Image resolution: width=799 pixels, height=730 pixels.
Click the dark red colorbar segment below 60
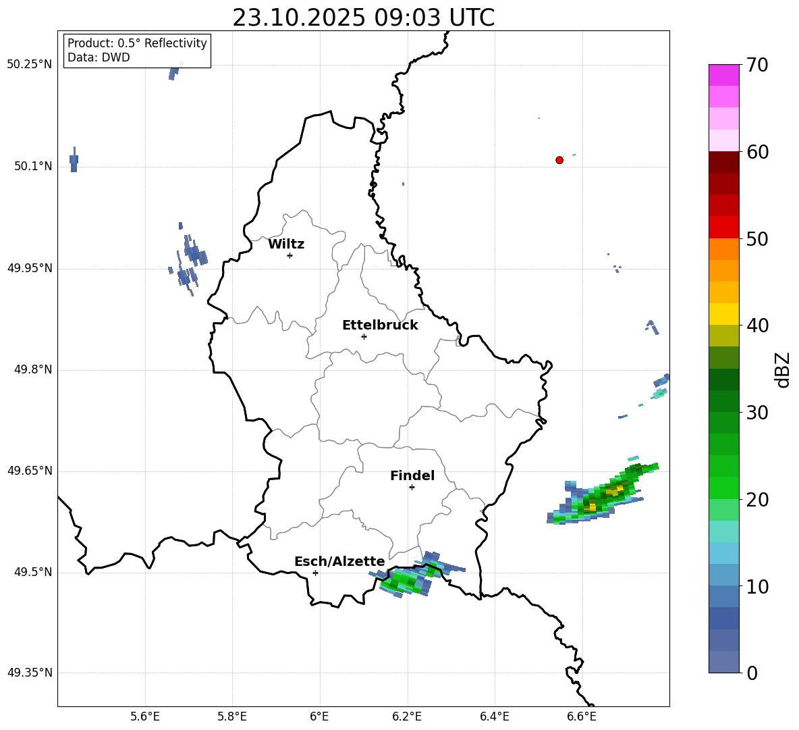tap(723, 162)
